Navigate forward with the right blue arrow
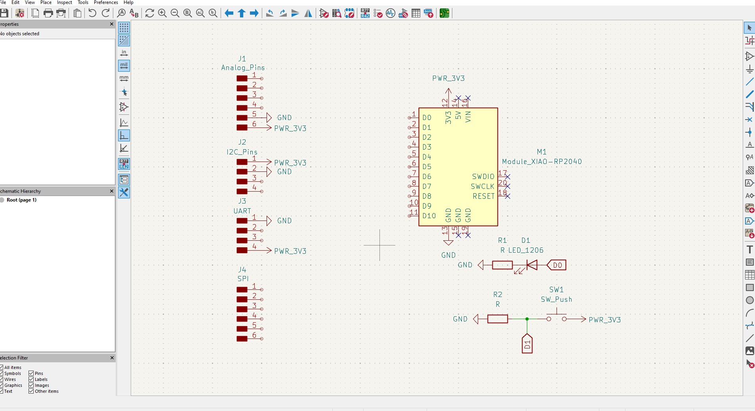This screenshot has height=411, width=755. pyautogui.click(x=254, y=13)
